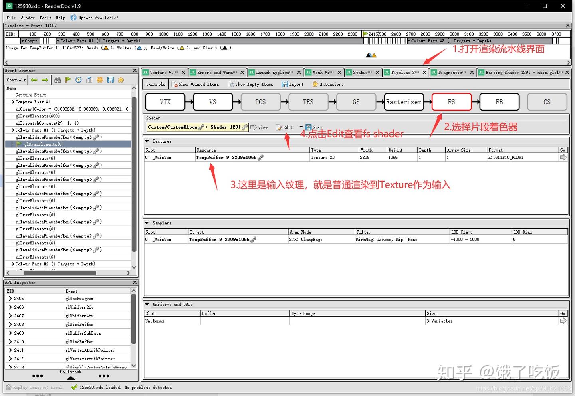Click the green bookmark flag icon in Event Browser
Image resolution: width=575 pixels, height=396 pixels.
[x=68, y=80]
